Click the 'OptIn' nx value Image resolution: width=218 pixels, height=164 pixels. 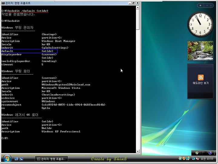pos(46,108)
